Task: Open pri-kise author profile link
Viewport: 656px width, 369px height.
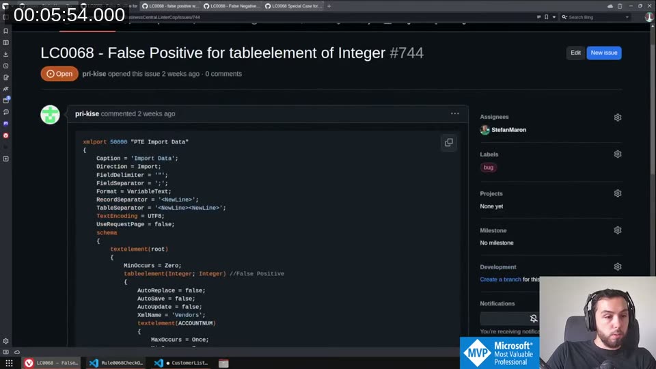Action: [94, 74]
